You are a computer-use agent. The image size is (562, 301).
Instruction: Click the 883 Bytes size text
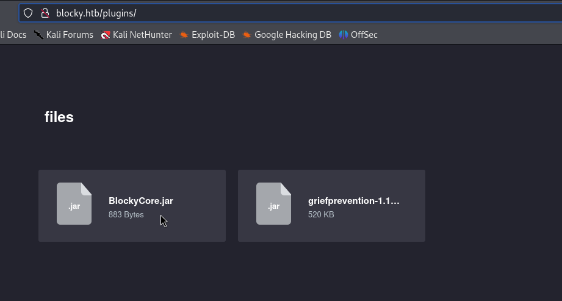[126, 215]
